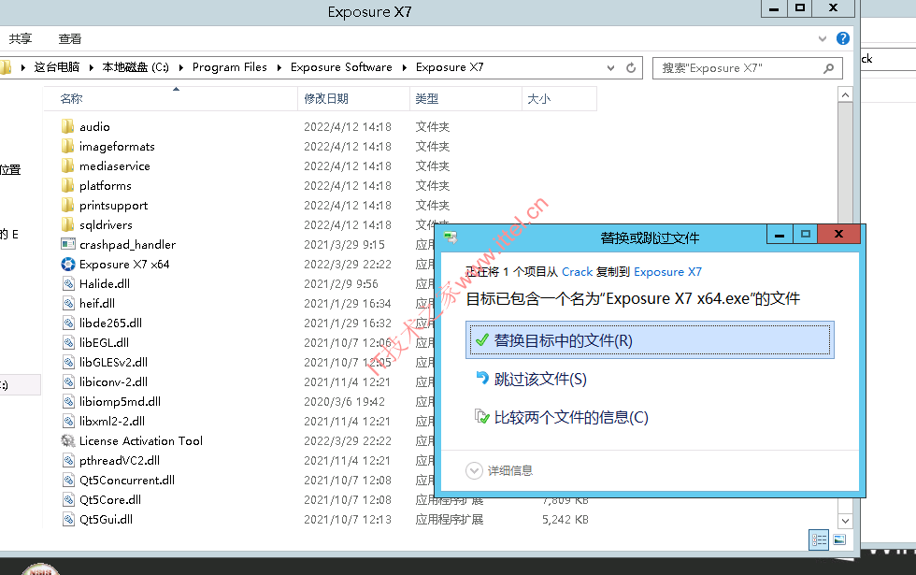
Task: Select the libiconv-2.dll file icon
Action: (x=67, y=381)
